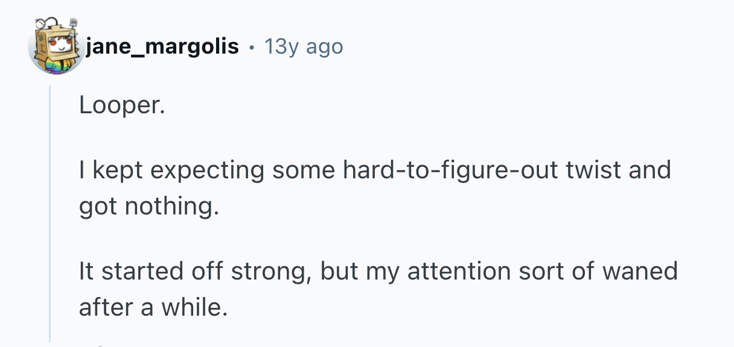Click the word "sort" in the last paragraph
Screen dimensions: 734x347
534,270
